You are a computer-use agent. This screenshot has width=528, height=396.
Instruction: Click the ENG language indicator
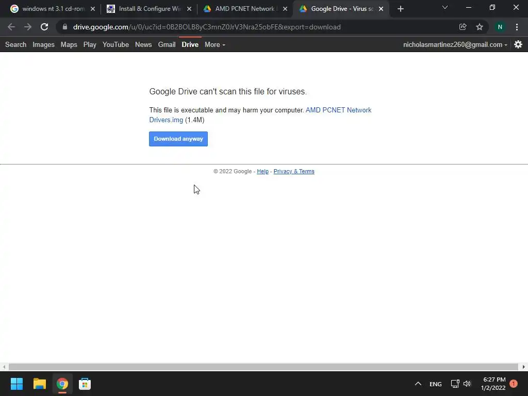pos(435,384)
